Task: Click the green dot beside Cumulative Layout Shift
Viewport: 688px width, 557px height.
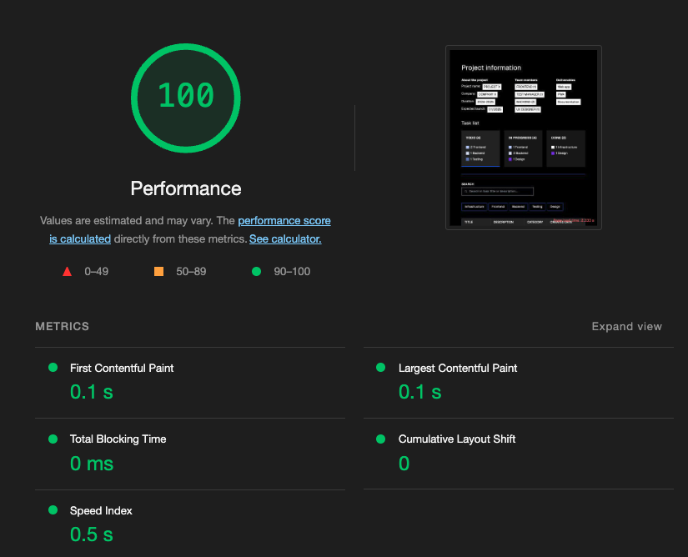Action: click(381, 439)
